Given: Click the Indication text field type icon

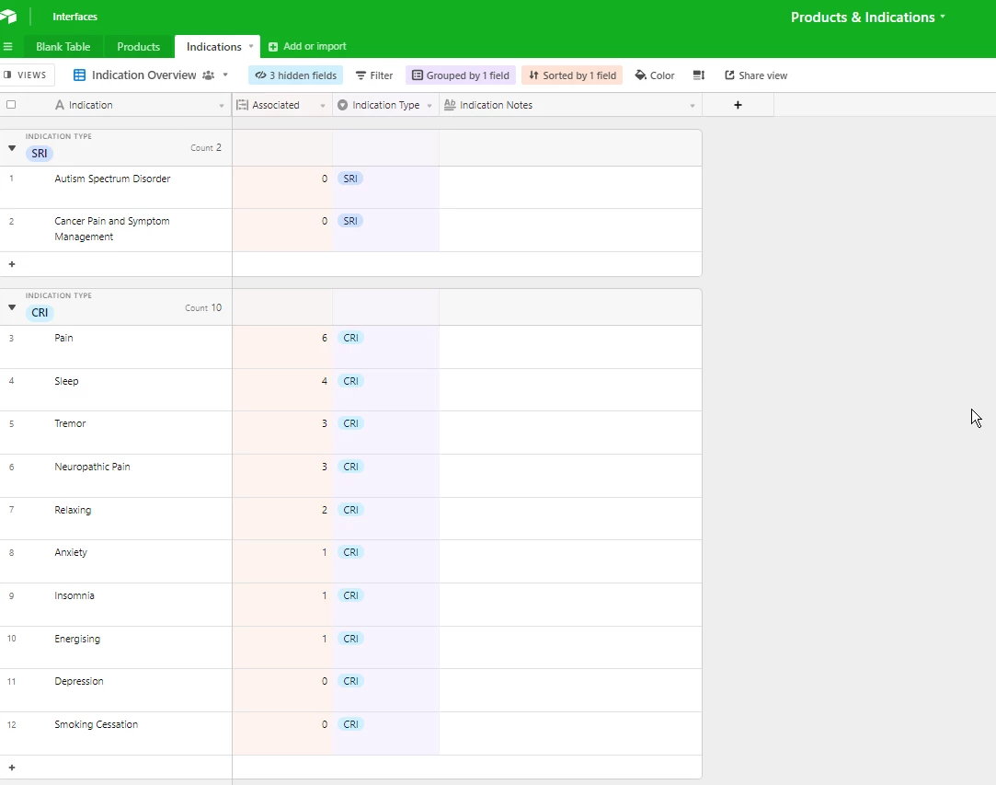Looking at the screenshot, I should coord(60,105).
